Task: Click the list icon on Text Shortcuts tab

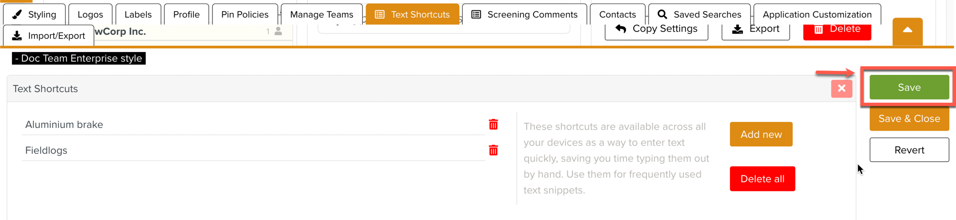Action: coord(379,14)
